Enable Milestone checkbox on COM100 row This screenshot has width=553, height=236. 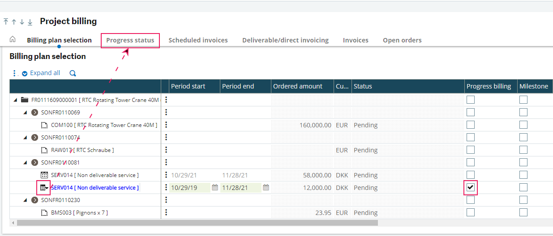(x=523, y=125)
